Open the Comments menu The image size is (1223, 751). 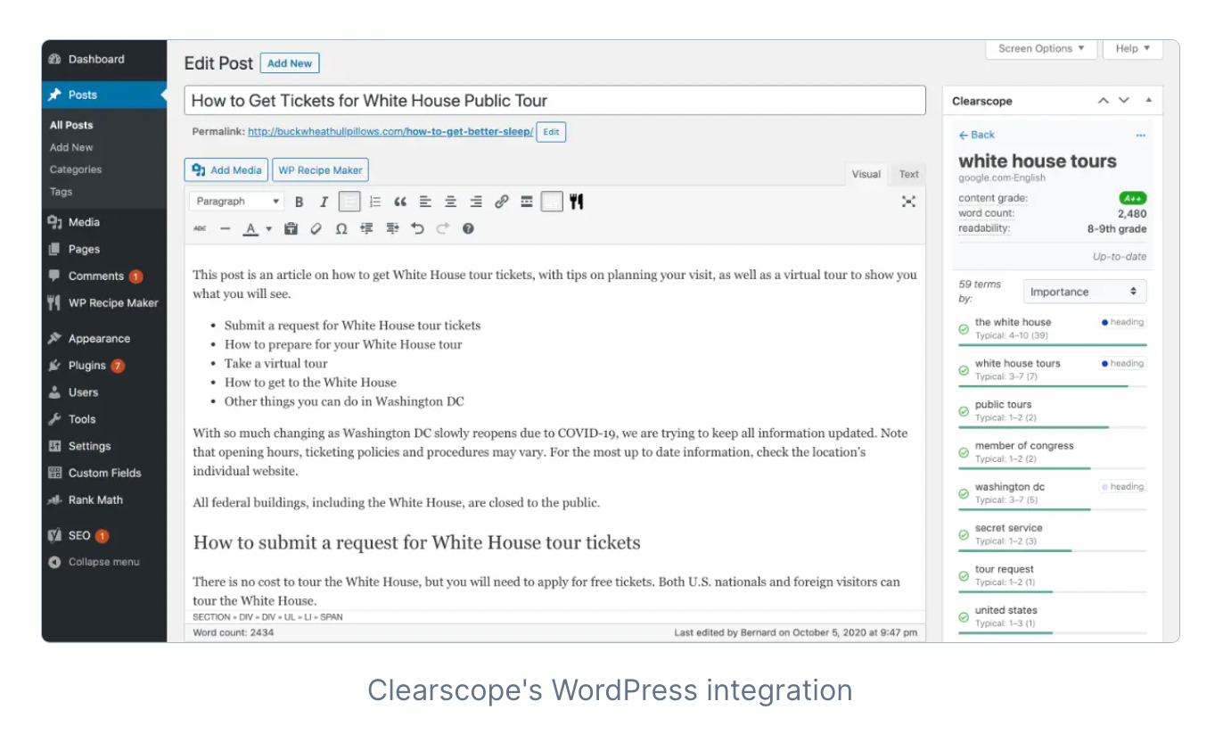tap(104, 276)
